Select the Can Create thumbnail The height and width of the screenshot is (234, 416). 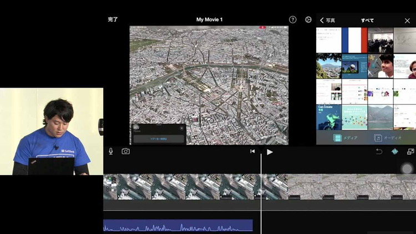[329, 117]
